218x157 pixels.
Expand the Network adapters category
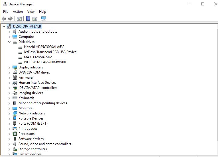[9, 114]
